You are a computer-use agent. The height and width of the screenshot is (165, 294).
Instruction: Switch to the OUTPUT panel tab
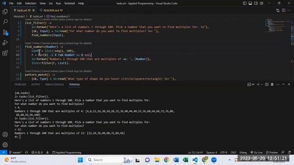pos(36,84)
